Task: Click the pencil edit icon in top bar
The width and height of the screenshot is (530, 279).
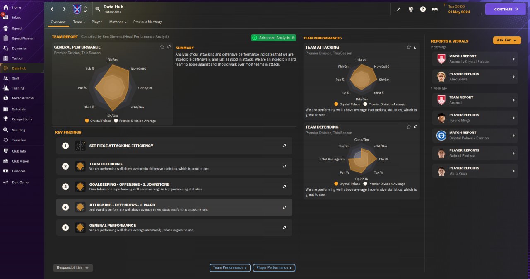Action: click(399, 9)
